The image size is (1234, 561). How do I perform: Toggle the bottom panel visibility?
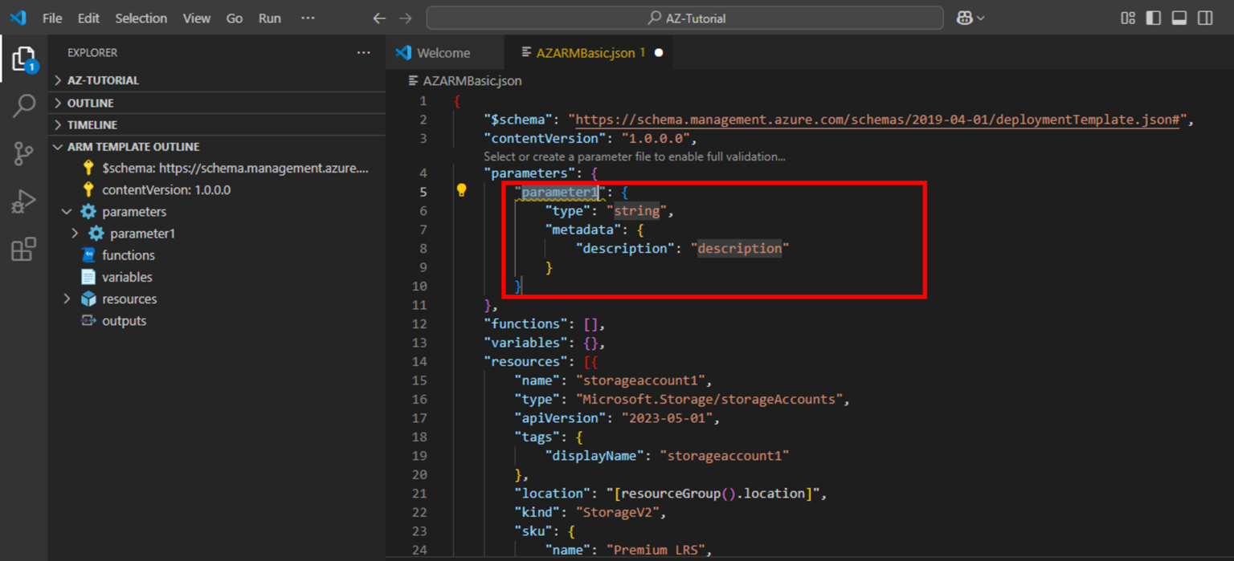(x=1179, y=18)
